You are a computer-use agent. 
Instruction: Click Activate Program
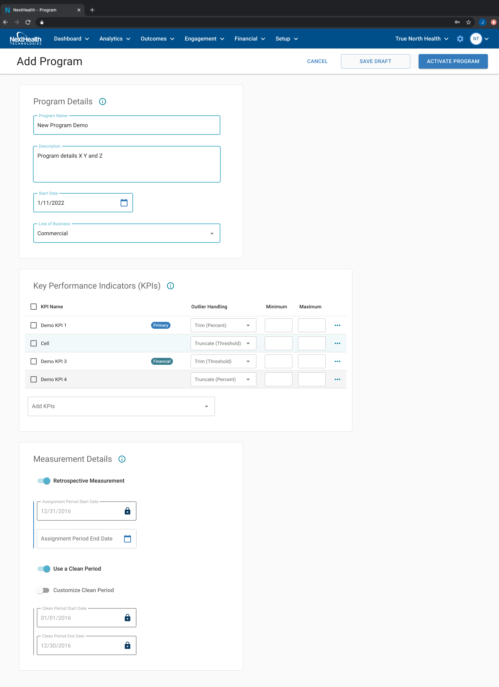[x=453, y=61]
